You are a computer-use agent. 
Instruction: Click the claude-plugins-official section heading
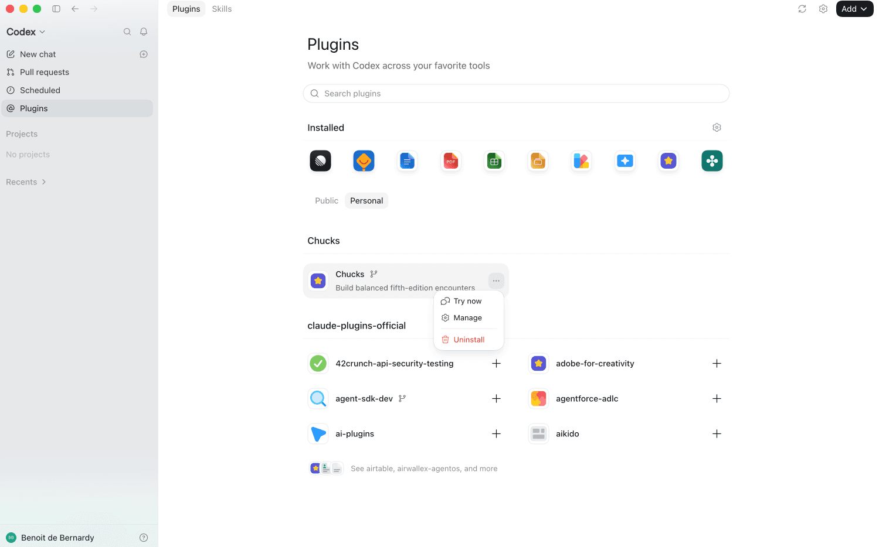[357, 326]
